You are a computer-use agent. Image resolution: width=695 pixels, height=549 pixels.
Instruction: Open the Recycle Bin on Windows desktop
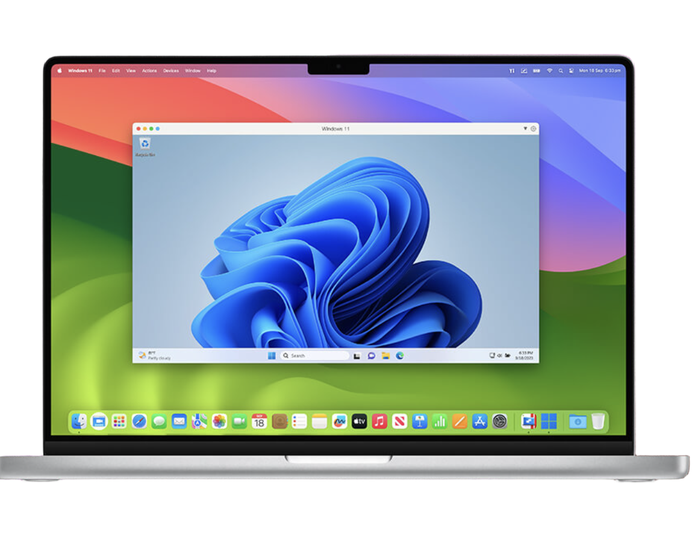click(x=145, y=144)
